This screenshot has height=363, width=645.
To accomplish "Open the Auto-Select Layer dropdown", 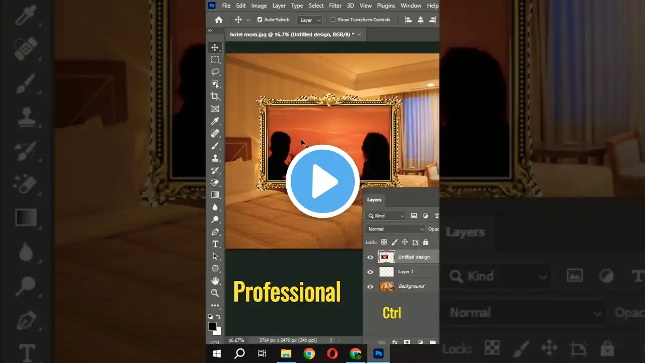I will point(310,20).
